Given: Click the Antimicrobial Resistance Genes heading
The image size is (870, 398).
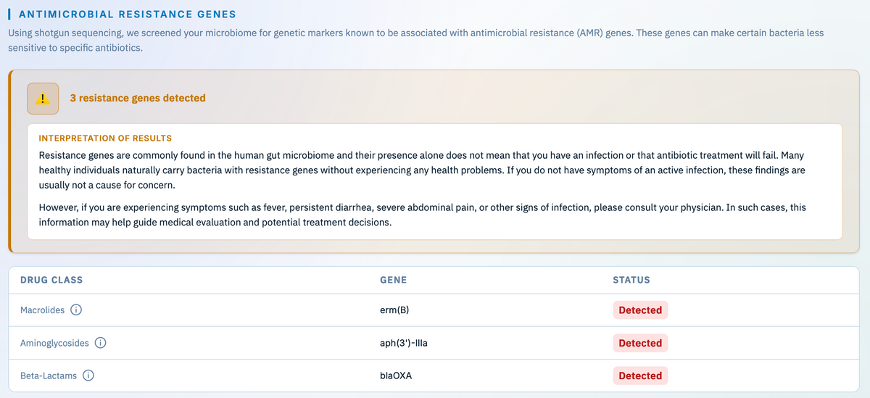Looking at the screenshot, I should pos(128,14).
